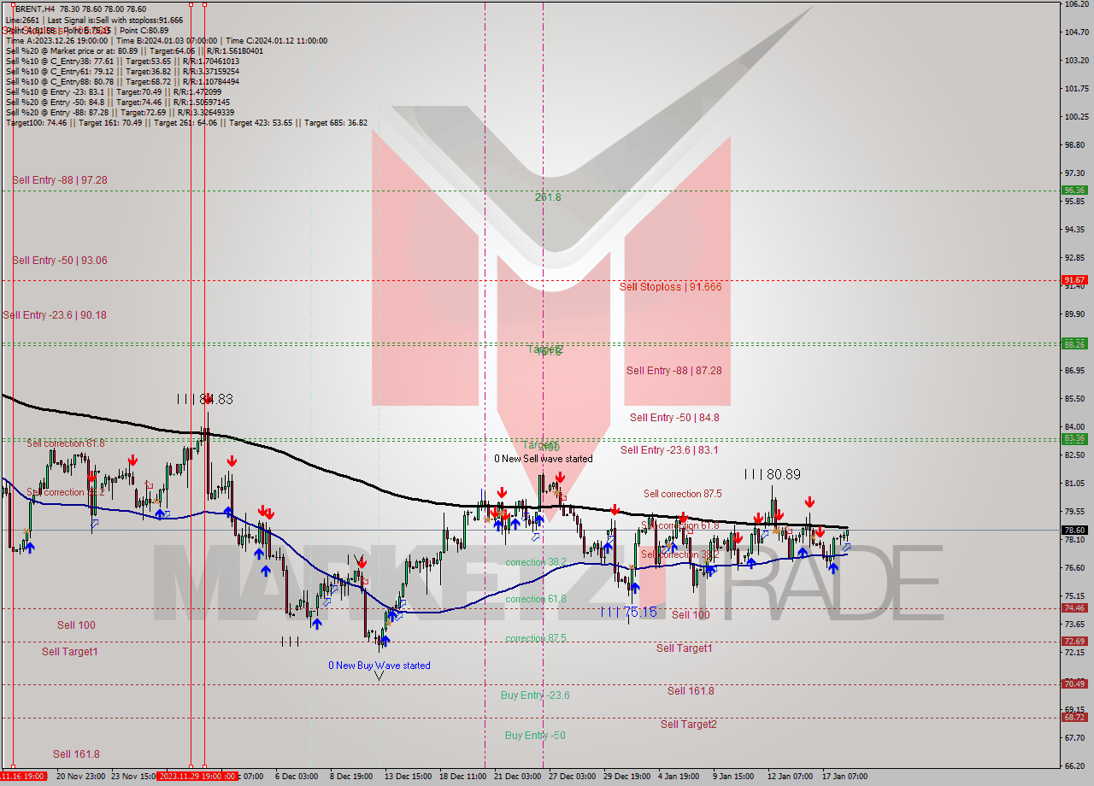Select the 'Sell Entry -50 | 84.8' label
This screenshot has height=786, width=1094.
click(674, 418)
